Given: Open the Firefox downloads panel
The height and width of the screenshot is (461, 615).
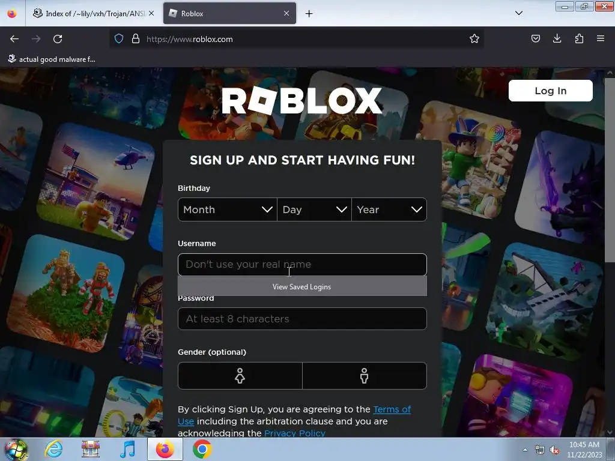Looking at the screenshot, I should pos(557,39).
